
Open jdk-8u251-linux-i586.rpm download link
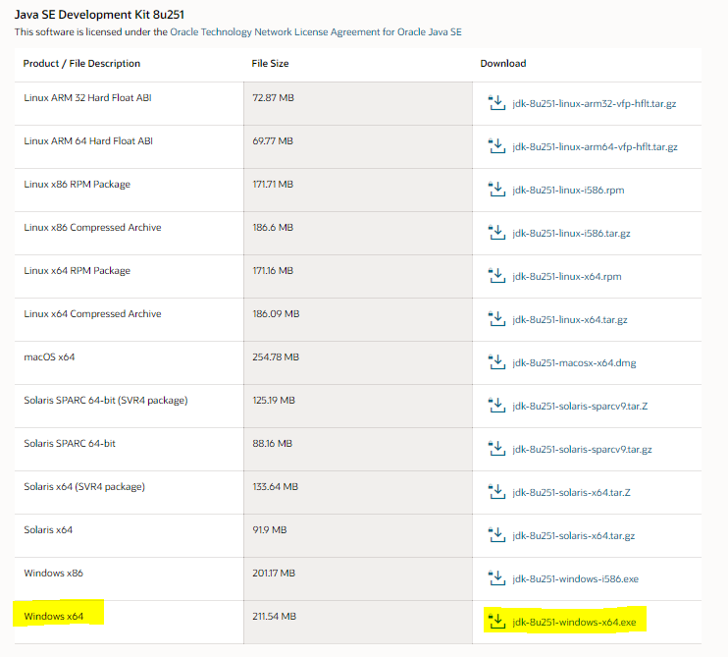[x=568, y=191]
